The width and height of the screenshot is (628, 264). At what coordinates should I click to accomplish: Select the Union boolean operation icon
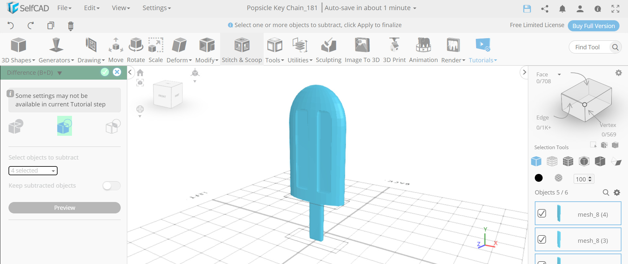(x=16, y=126)
